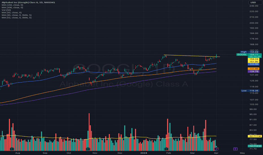Click the Feb label on time axis
Image resolution: width=263 pixels, height=155 pixels.
[x=168, y=153]
